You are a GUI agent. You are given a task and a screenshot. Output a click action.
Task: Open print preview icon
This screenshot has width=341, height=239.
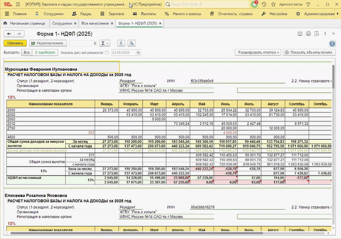[x=317, y=34]
